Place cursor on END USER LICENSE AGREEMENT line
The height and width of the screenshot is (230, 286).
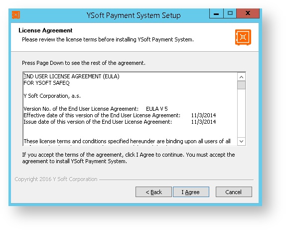(72, 76)
